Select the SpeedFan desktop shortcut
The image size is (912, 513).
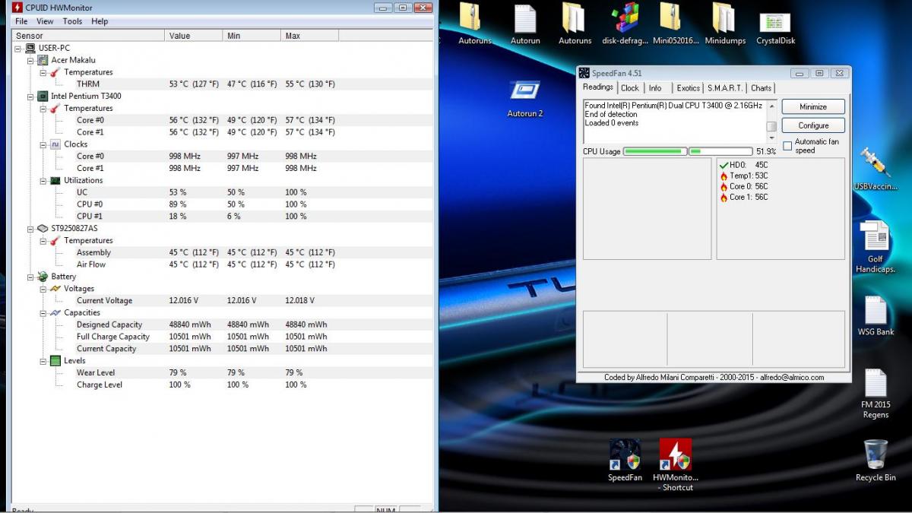625,460
